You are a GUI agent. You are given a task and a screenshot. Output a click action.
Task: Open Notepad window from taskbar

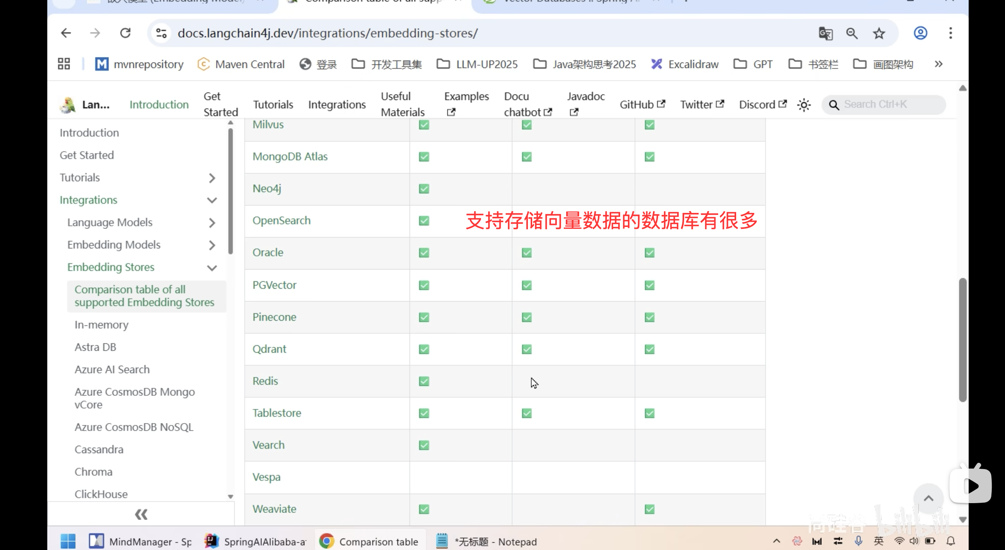pyautogui.click(x=487, y=541)
